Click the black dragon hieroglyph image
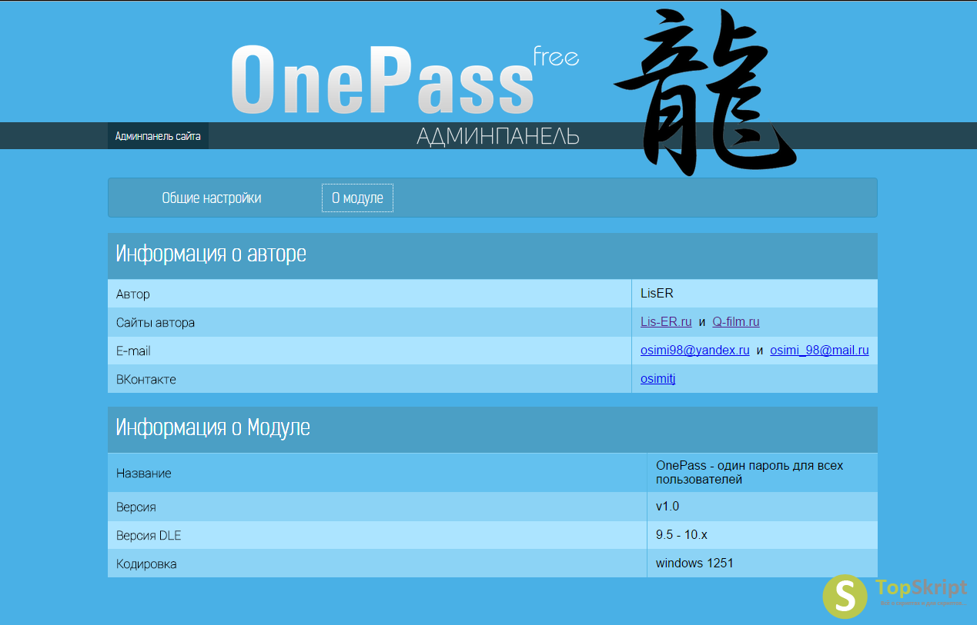The height and width of the screenshot is (625, 977). (x=704, y=91)
